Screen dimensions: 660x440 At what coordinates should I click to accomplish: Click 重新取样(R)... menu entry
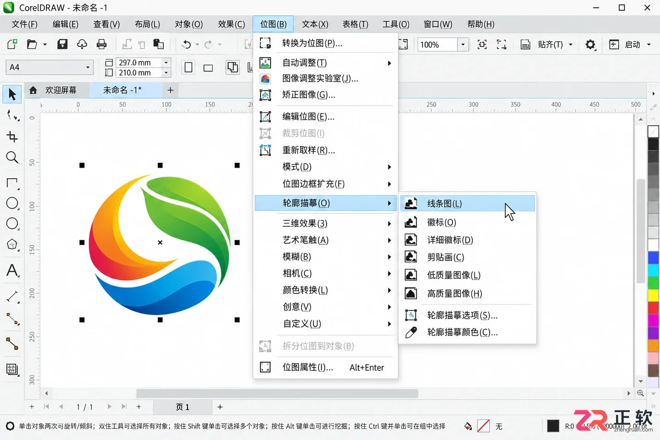click(x=325, y=150)
